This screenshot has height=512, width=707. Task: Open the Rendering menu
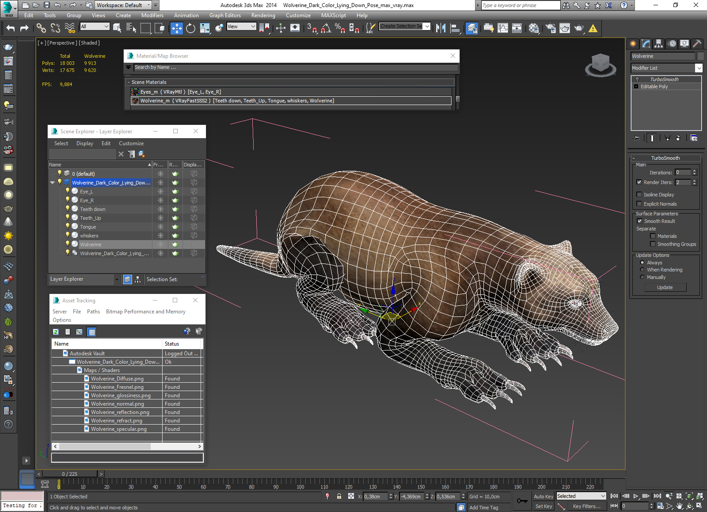pyautogui.click(x=263, y=15)
